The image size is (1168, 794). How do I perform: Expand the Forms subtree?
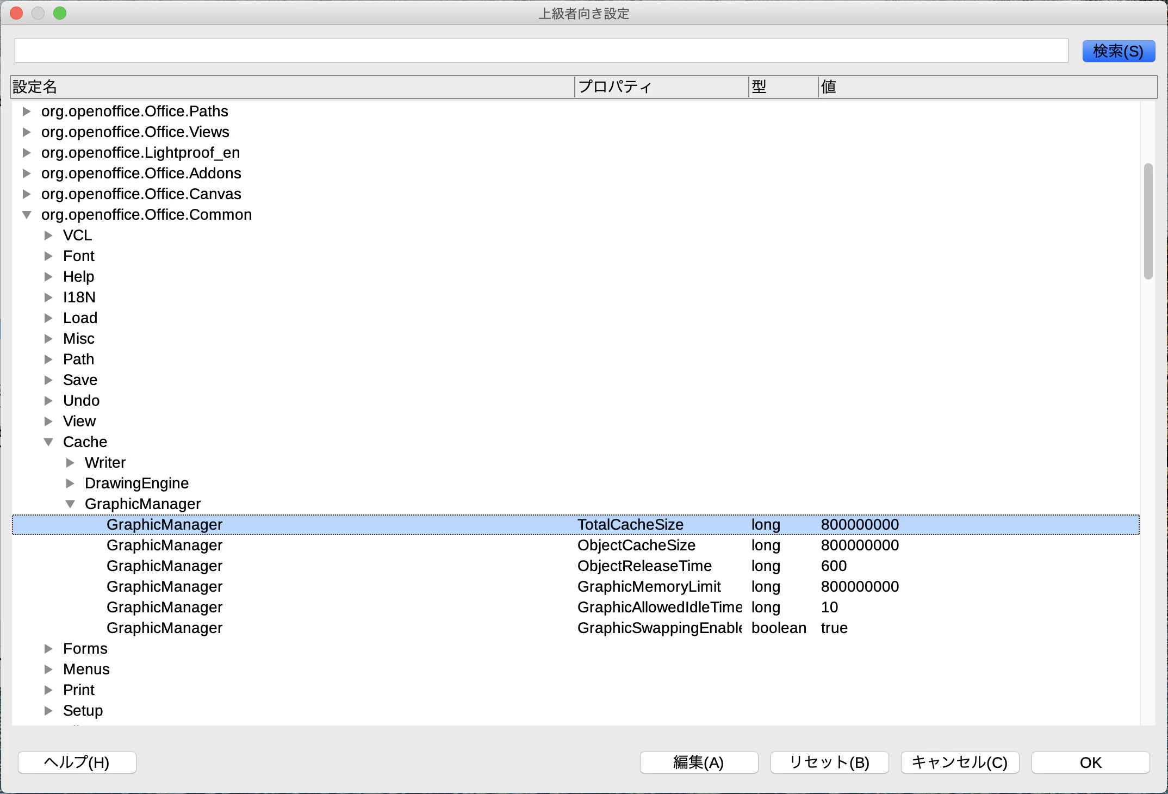pos(48,649)
